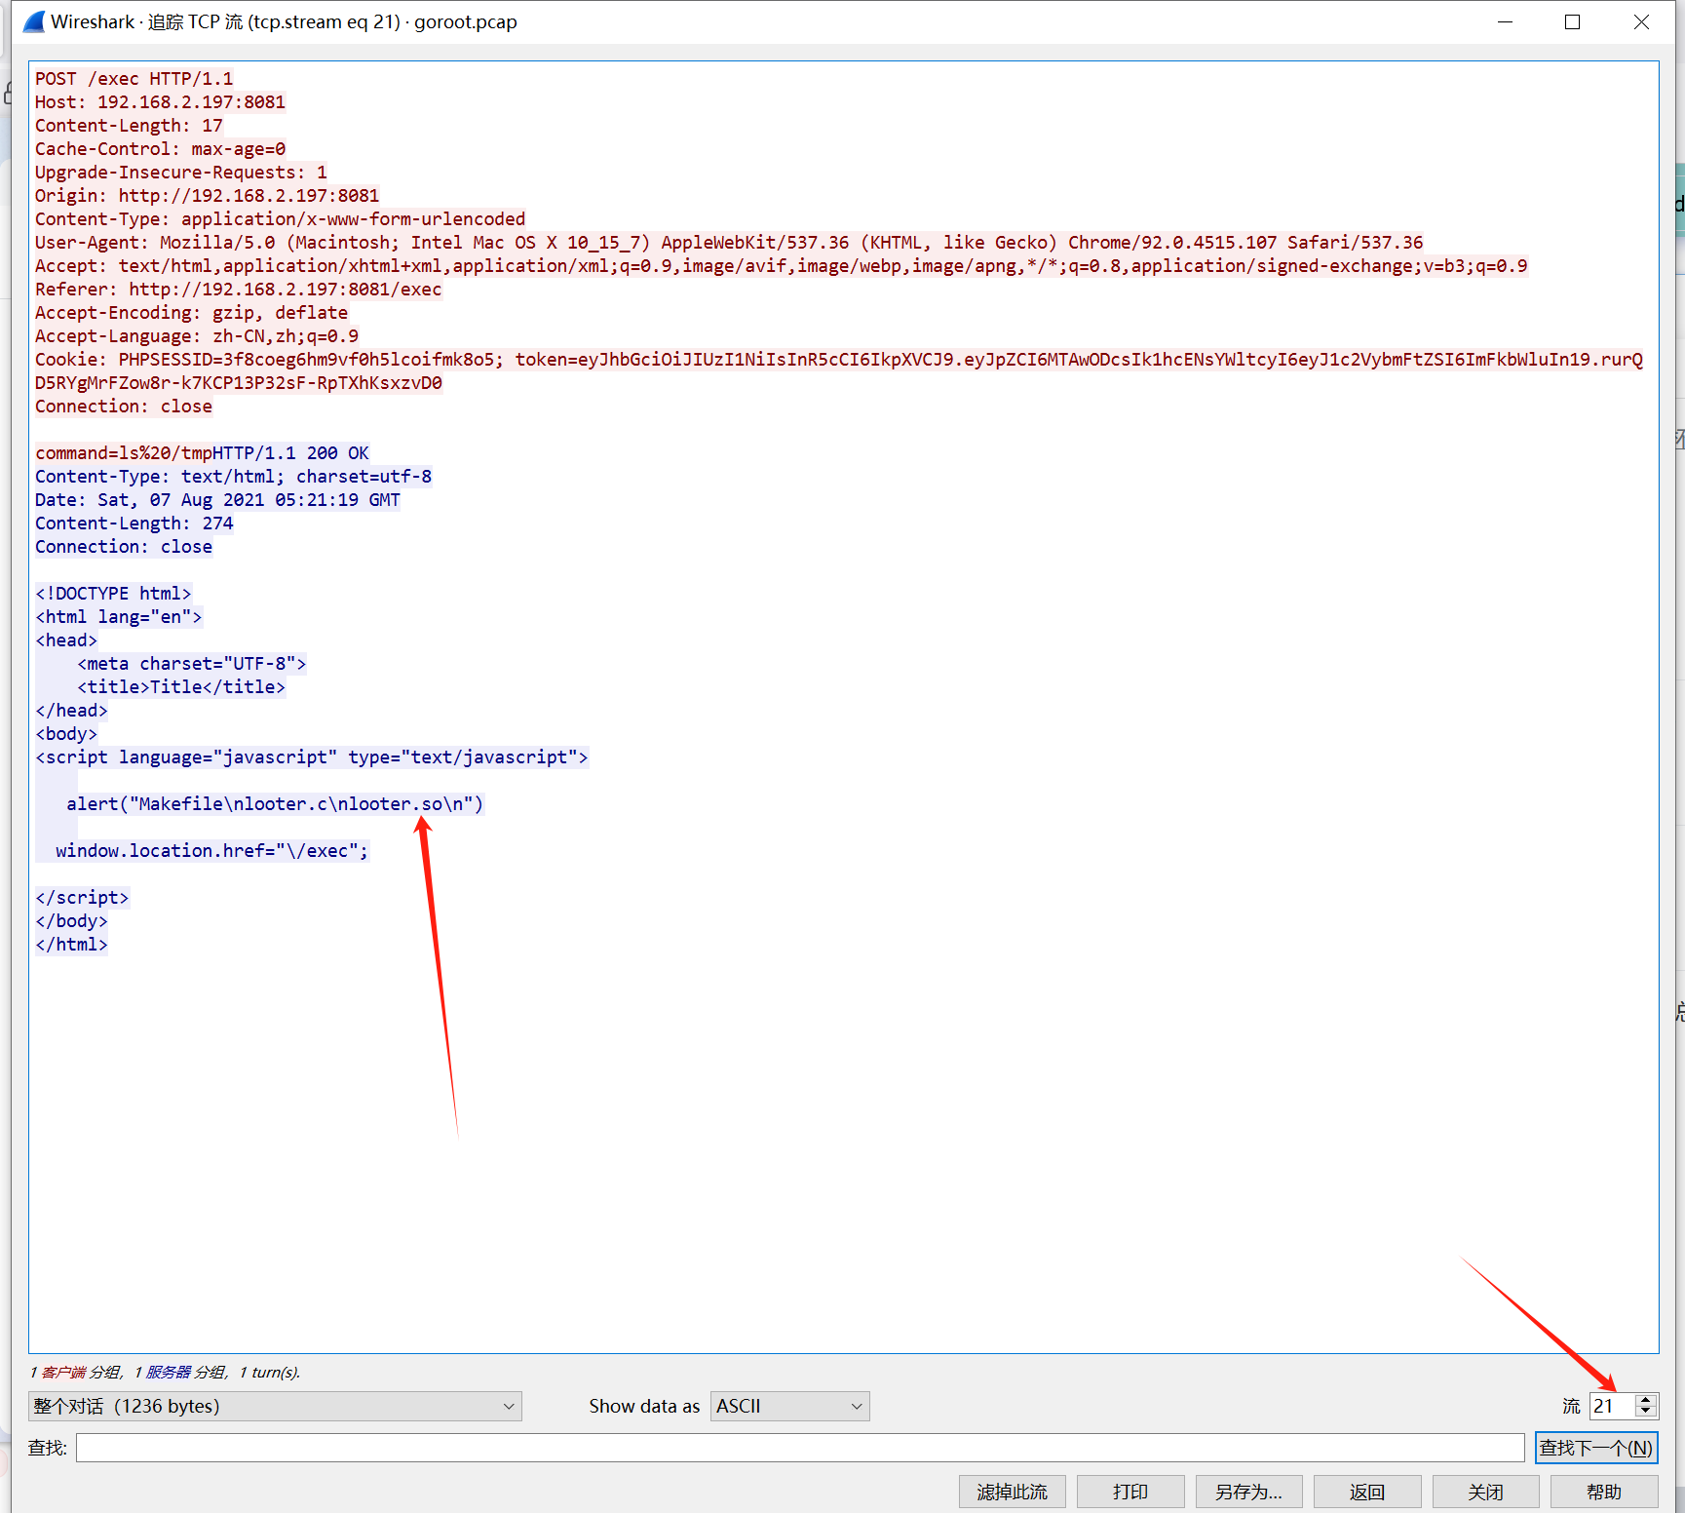Screen dimensions: 1685x1513
Task: Click the 'Date: Sat, 07 Aug 2021' line
Action: coord(218,500)
